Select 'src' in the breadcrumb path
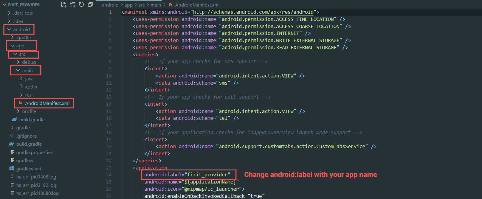 (x=142, y=5)
